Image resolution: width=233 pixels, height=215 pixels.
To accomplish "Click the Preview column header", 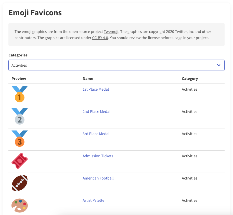I will tap(19, 79).
